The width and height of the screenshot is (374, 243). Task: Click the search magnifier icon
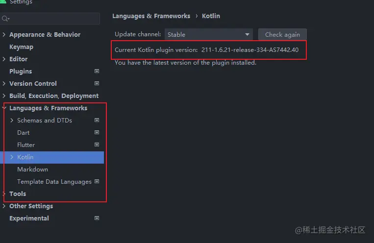point(5,19)
